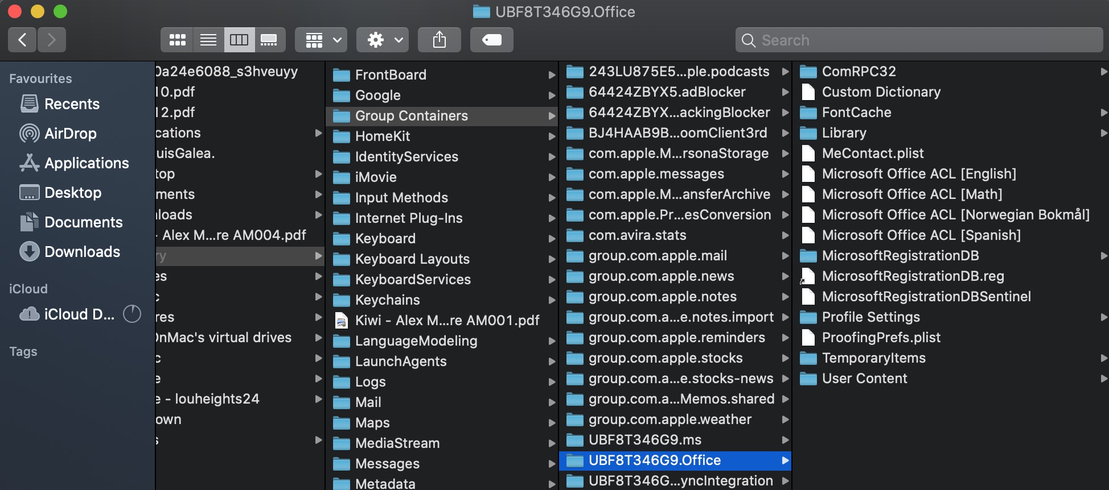Select the Profile Settings folder
This screenshot has width=1109, height=490.
pos(951,317)
